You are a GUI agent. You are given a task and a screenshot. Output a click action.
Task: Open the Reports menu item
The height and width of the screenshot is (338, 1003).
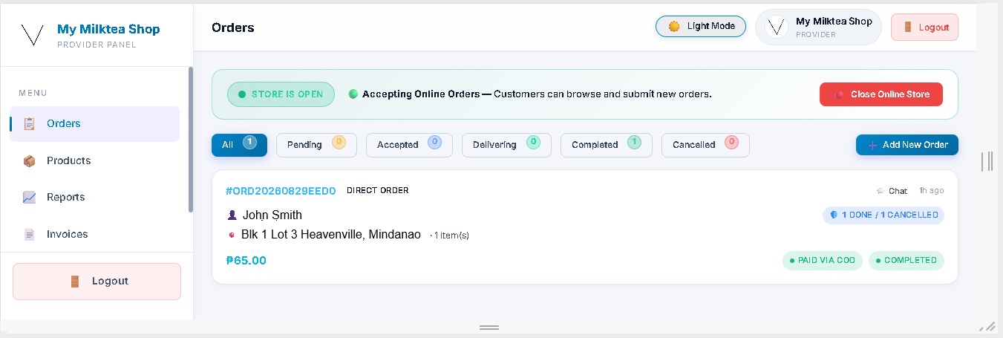click(x=94, y=197)
